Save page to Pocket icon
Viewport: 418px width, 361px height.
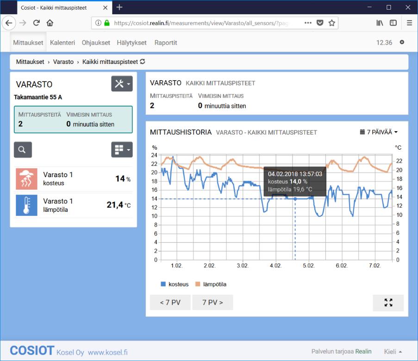(x=320, y=23)
